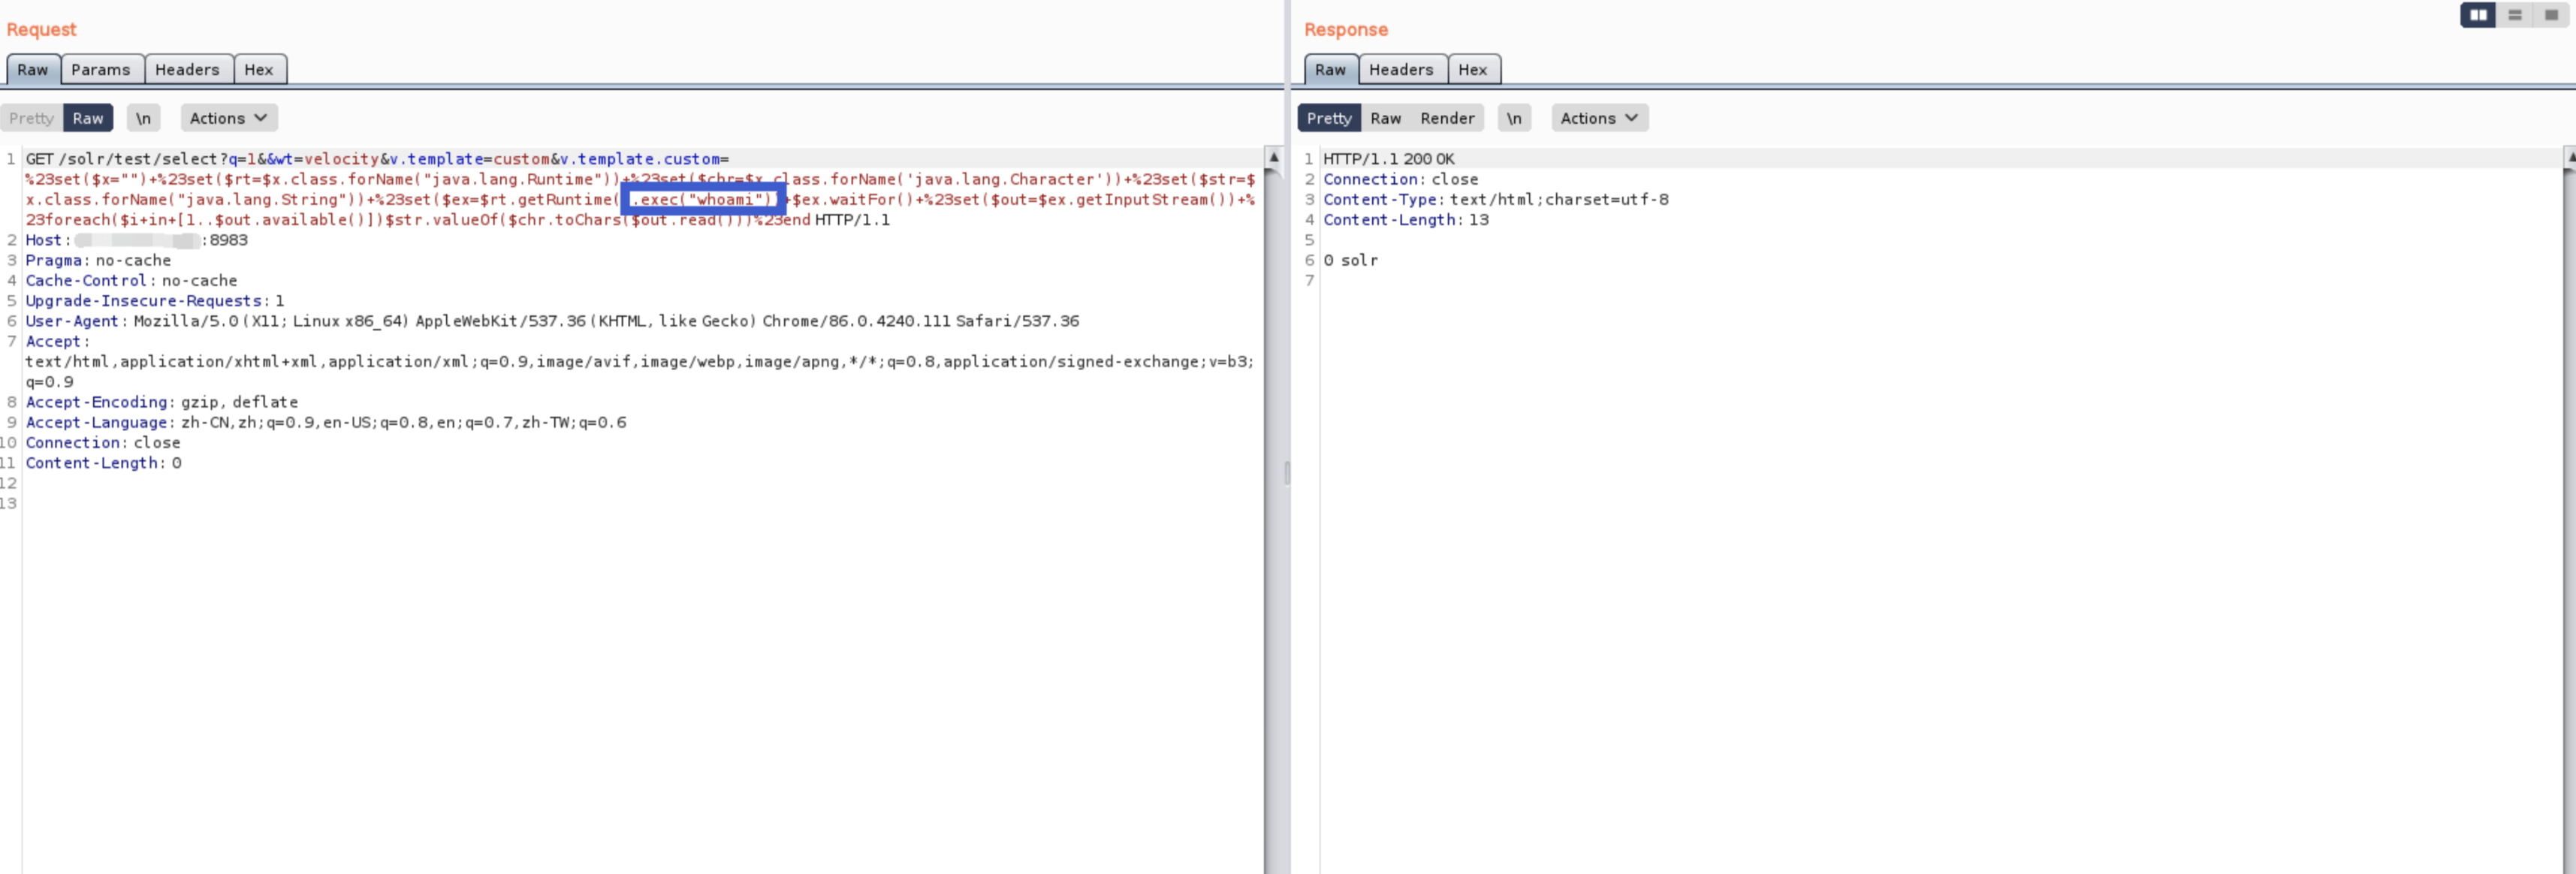The width and height of the screenshot is (2576, 874).
Task: Open the Request Hex tab
Action: coord(258,70)
